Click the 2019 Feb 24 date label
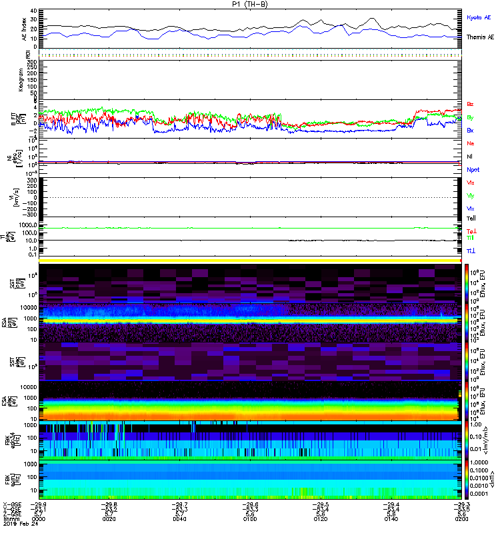 coord(21,524)
